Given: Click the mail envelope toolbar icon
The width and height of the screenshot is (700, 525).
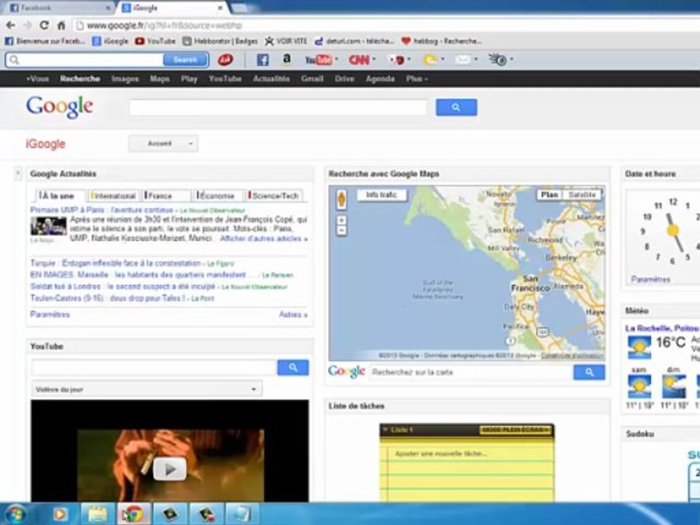Looking at the screenshot, I should point(463,59).
